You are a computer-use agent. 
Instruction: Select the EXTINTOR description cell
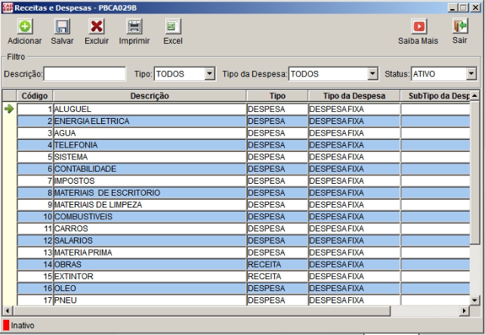(150, 277)
